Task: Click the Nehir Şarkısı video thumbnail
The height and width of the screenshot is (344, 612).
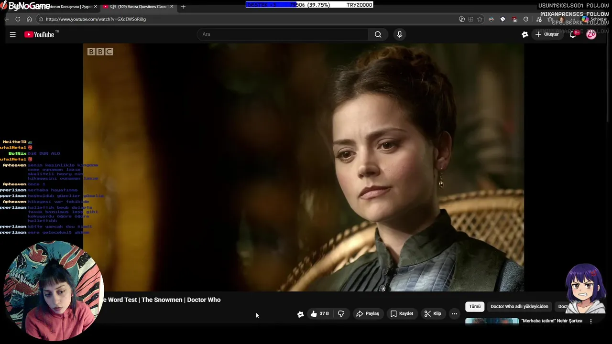Action: [x=492, y=321]
